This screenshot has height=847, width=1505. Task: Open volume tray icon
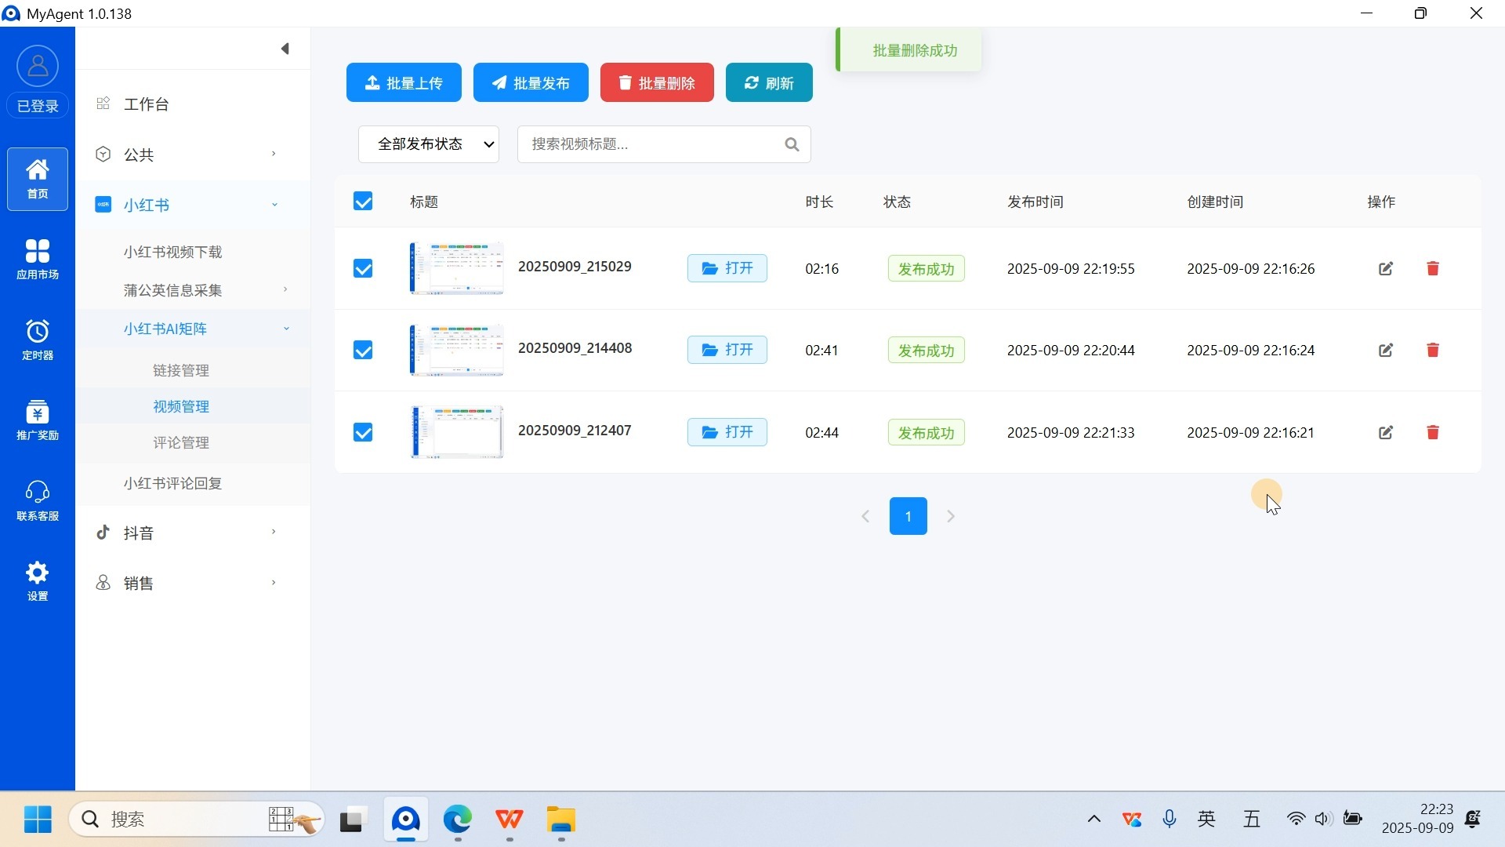point(1324,820)
